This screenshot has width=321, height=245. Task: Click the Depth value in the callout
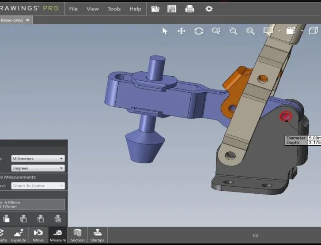(315, 143)
